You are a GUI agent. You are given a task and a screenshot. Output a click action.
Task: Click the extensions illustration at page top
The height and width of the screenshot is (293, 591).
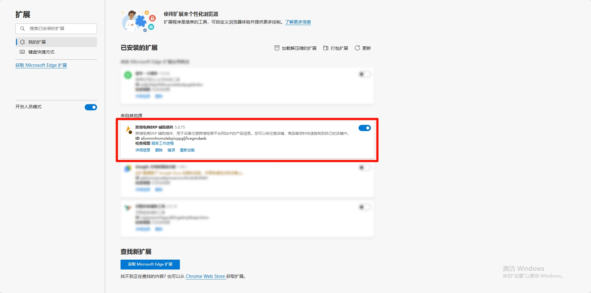click(x=138, y=21)
